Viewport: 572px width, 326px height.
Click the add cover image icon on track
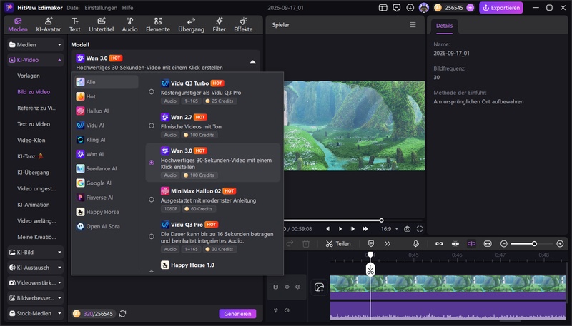click(319, 287)
